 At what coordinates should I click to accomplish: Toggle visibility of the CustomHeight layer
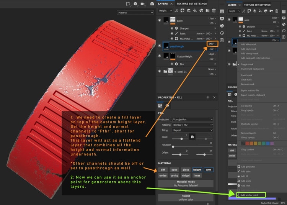pos(160,56)
